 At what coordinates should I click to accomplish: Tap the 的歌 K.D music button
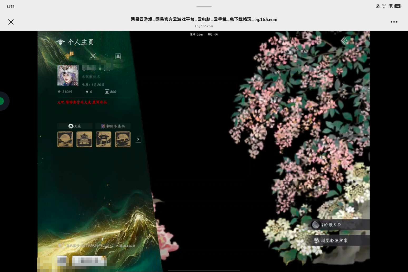coord(339,225)
